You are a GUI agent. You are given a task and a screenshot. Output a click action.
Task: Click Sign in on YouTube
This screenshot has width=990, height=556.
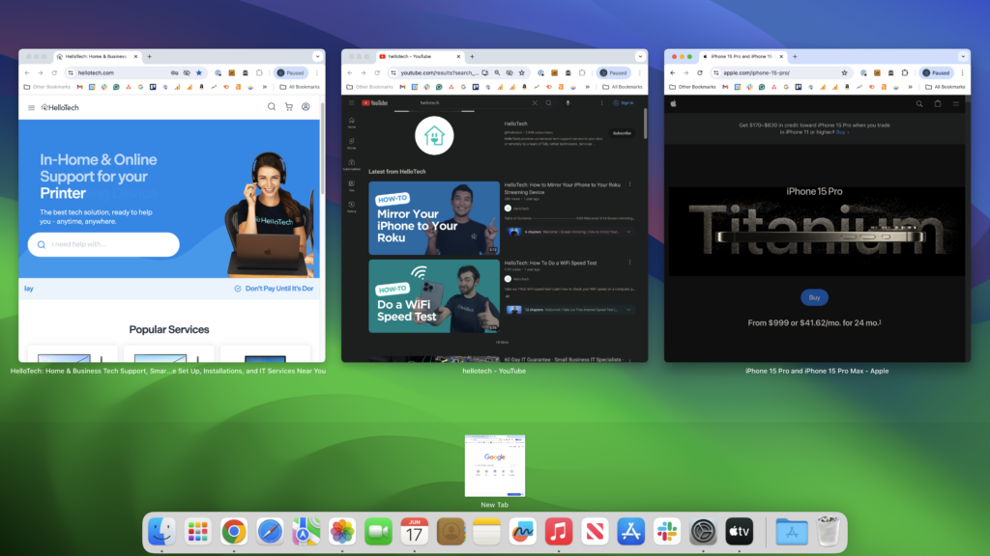[624, 102]
